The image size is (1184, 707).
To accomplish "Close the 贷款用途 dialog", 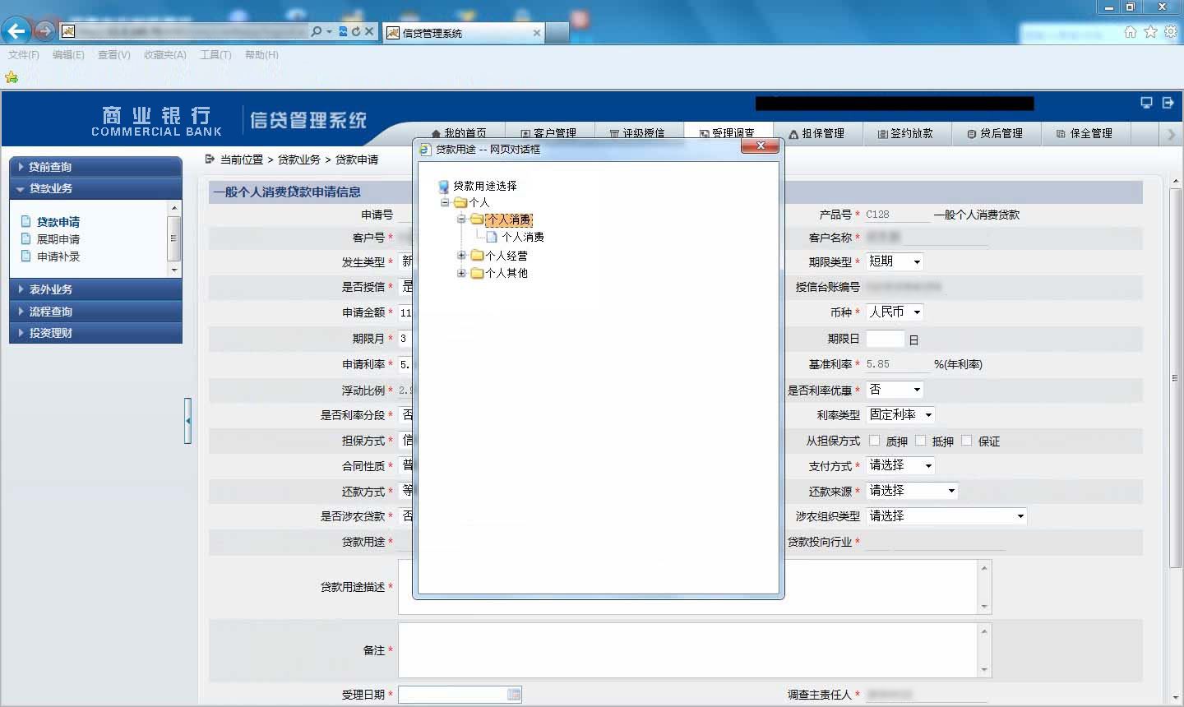I will [x=761, y=146].
